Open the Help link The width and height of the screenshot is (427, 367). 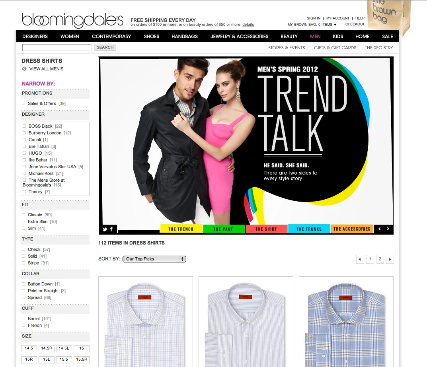[x=360, y=18]
